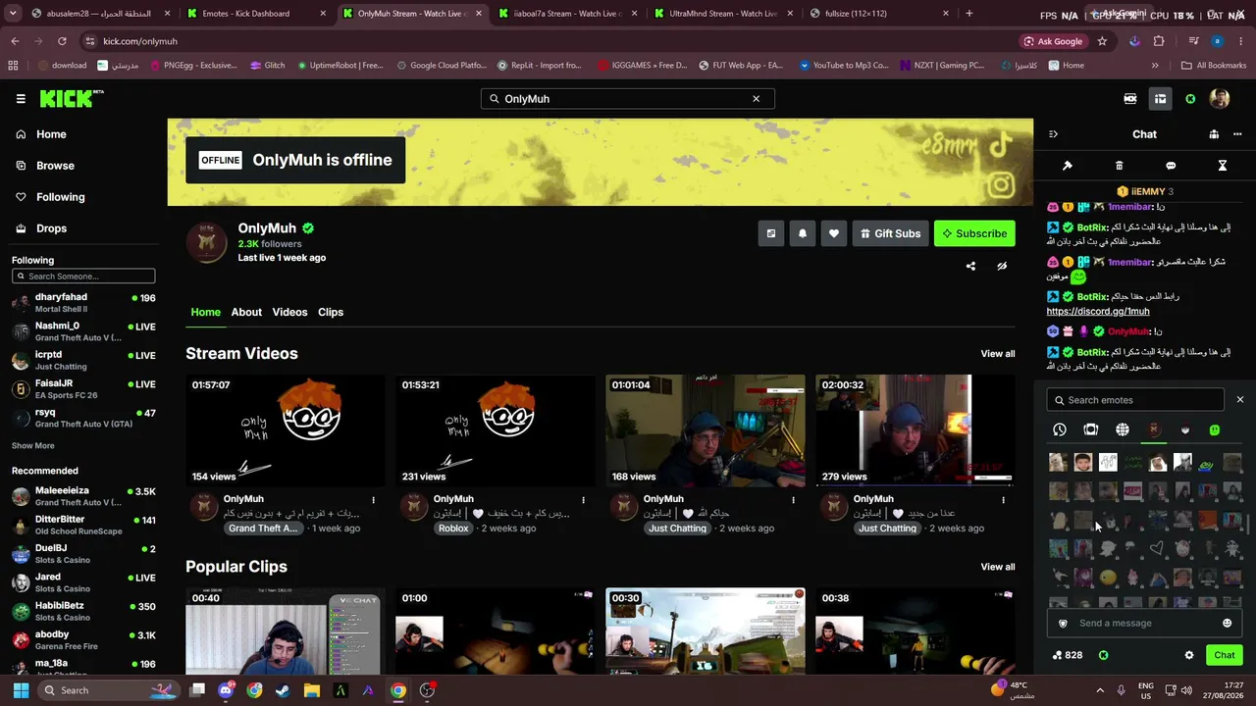Toggle the hide eye-slash icon

pyautogui.click(x=1002, y=266)
